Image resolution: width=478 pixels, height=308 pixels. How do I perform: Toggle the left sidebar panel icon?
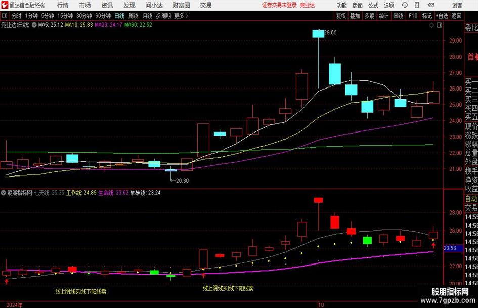4,16
